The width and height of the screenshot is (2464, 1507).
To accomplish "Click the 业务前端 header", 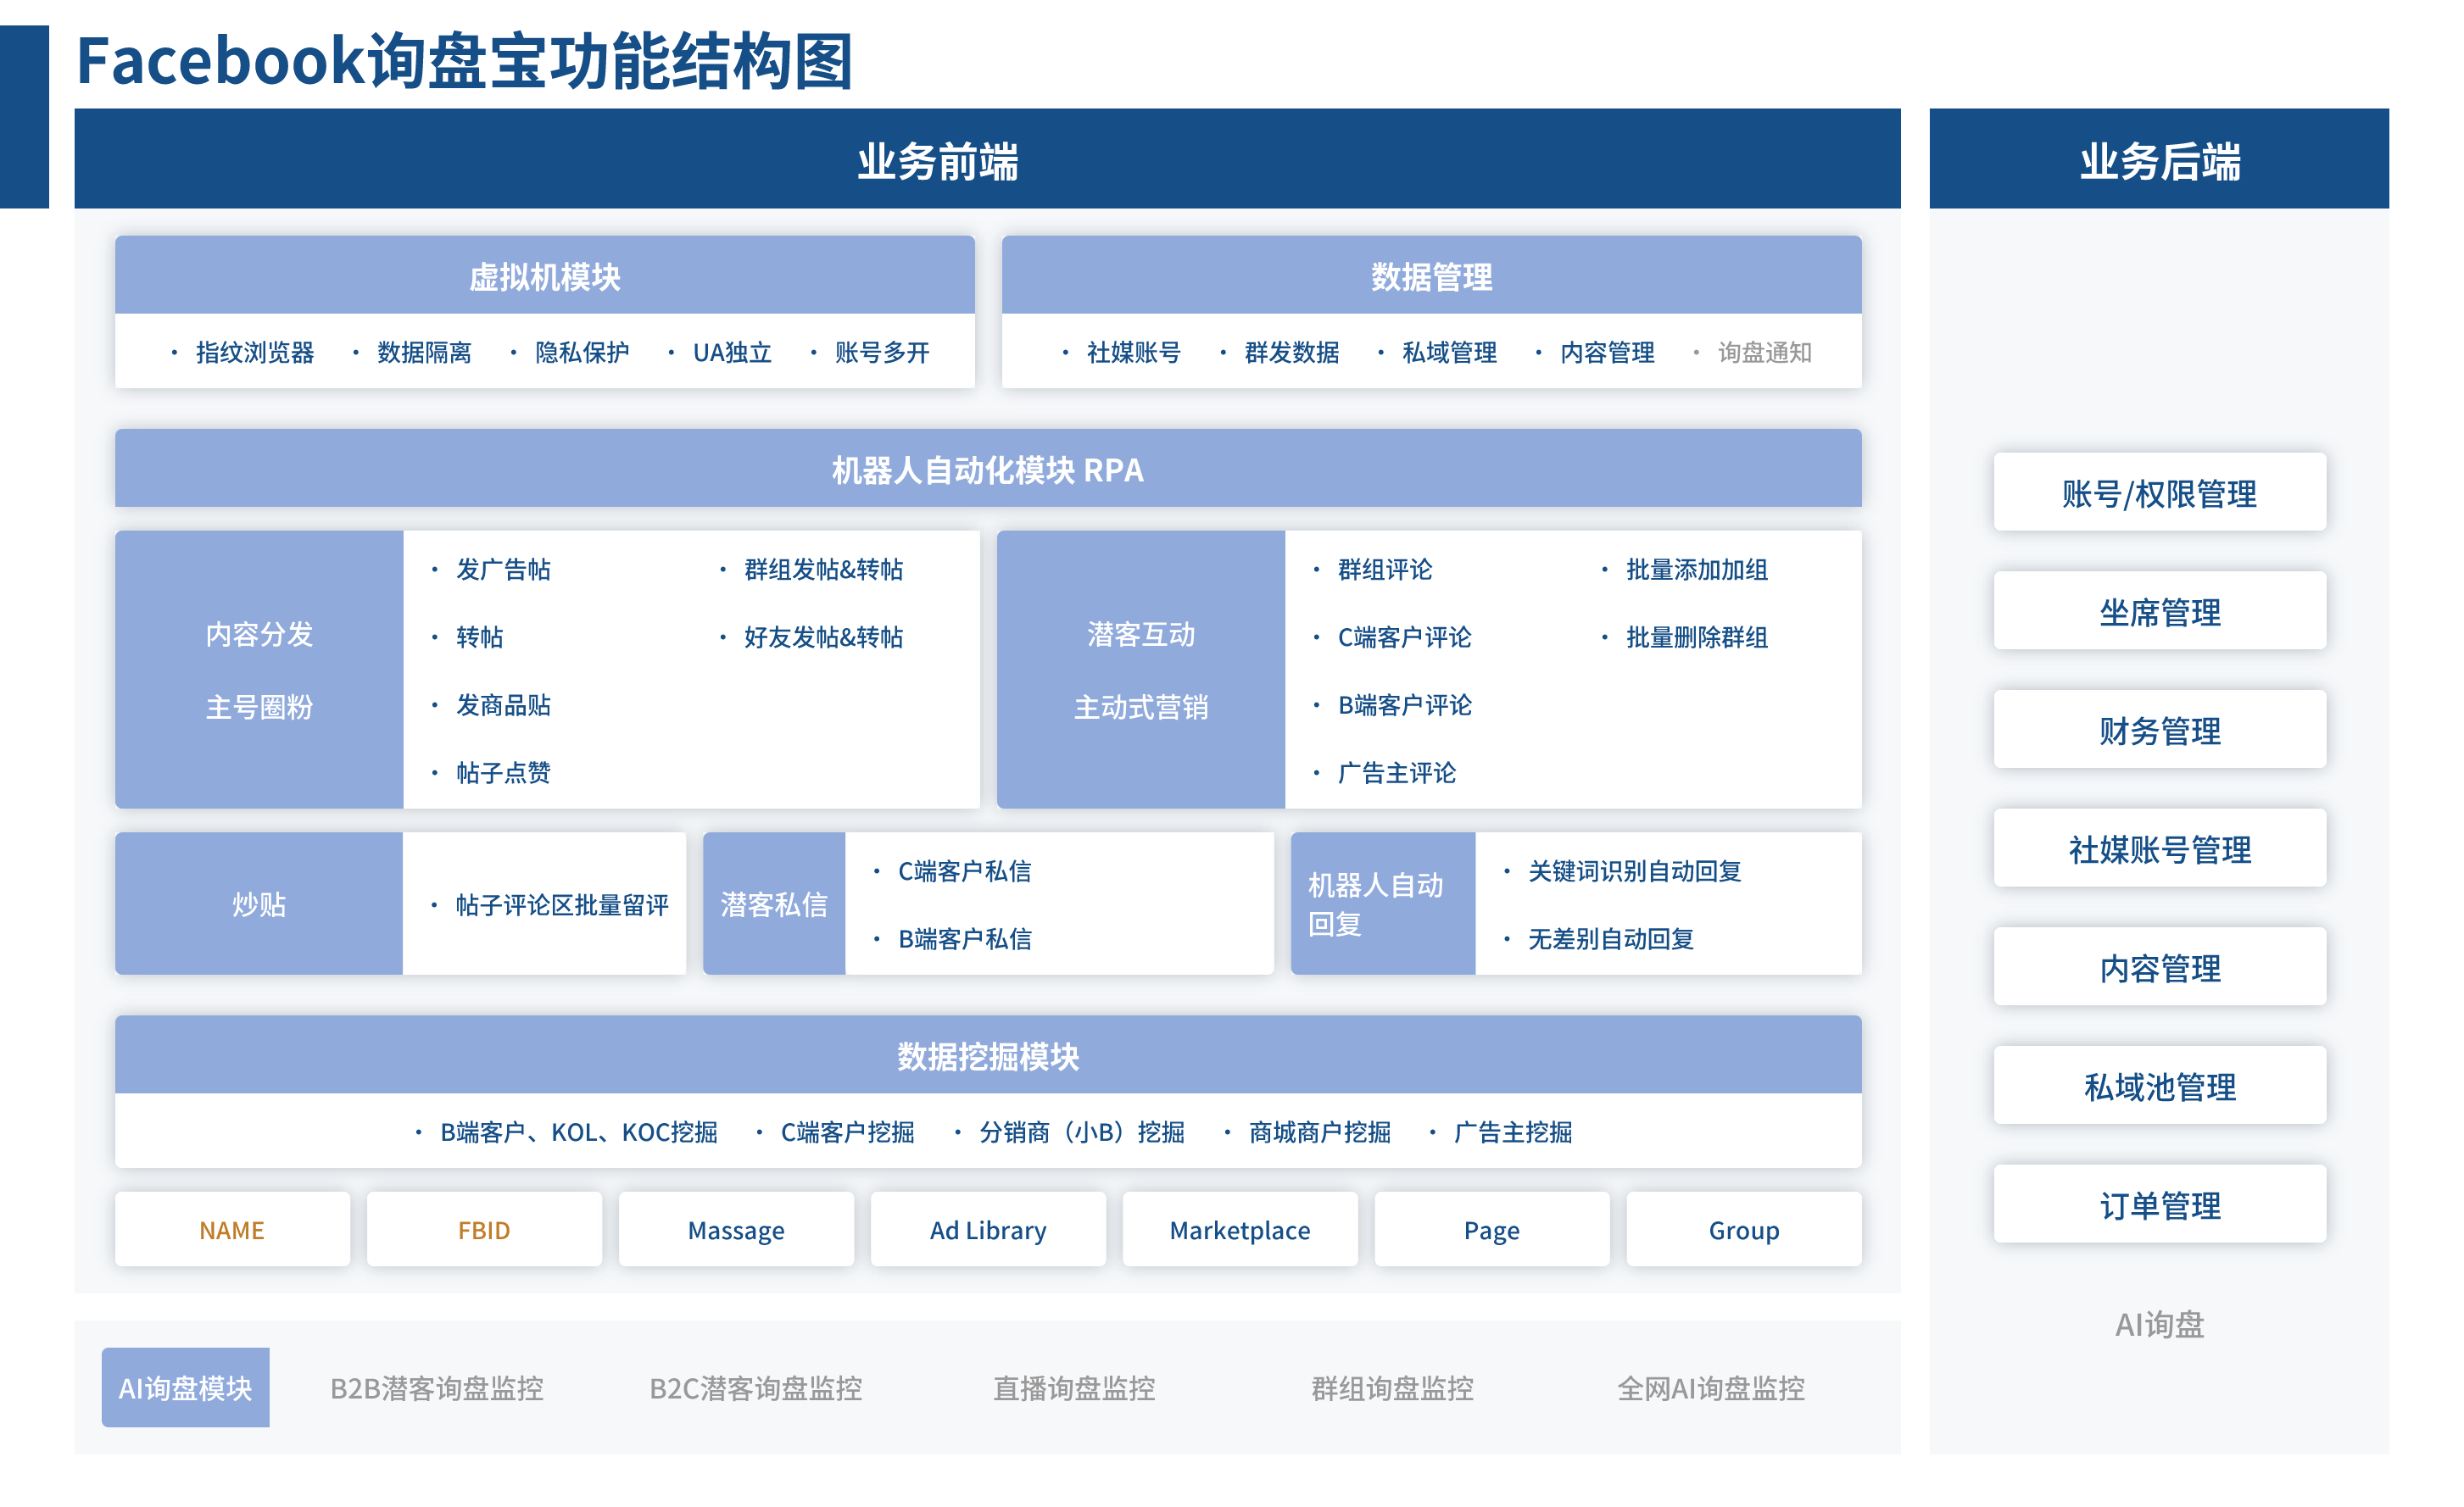I will coord(987,158).
